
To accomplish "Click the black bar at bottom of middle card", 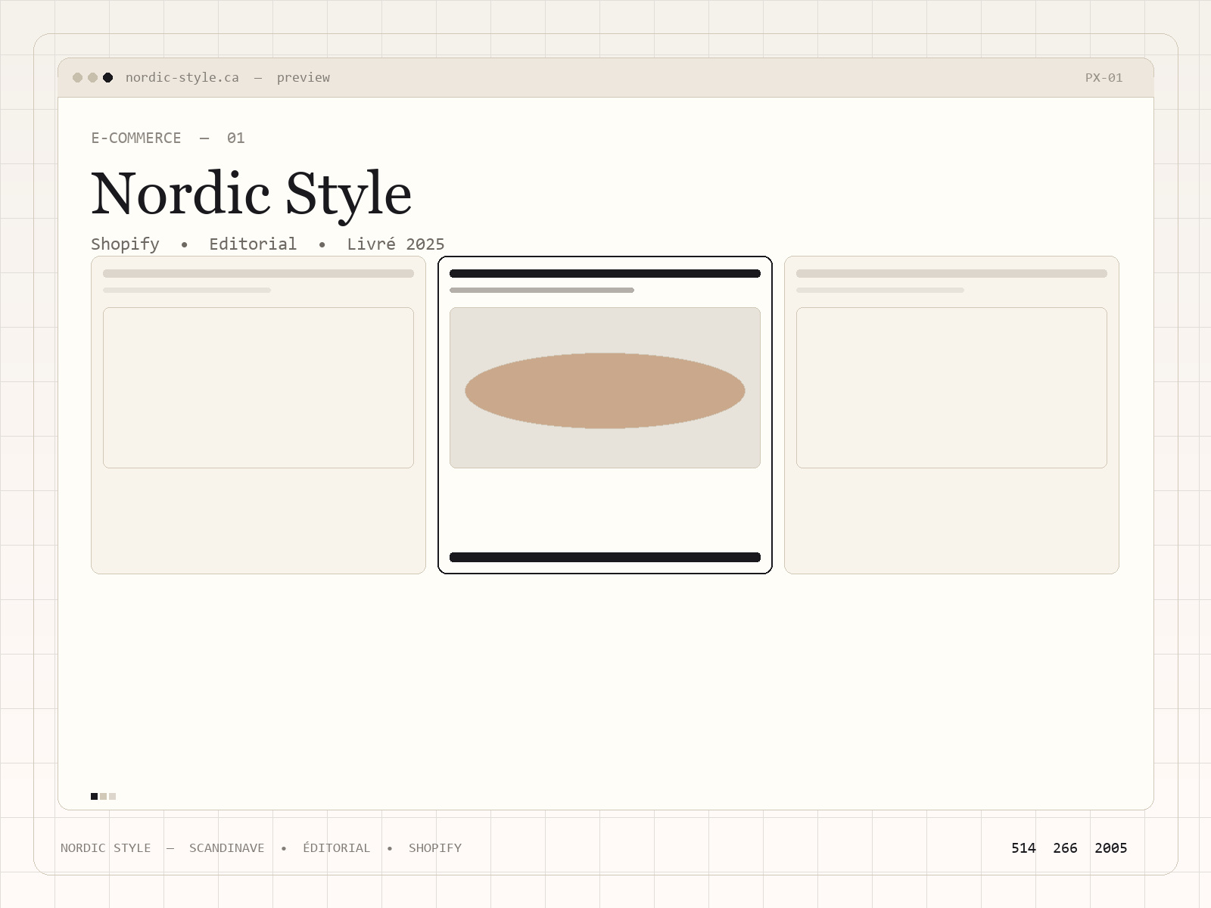I will (x=605, y=558).
